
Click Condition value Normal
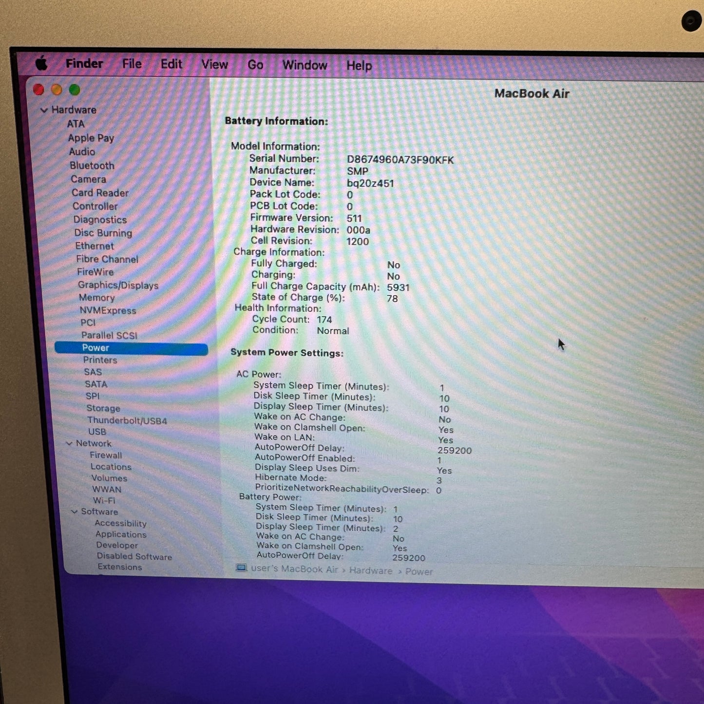point(333,331)
